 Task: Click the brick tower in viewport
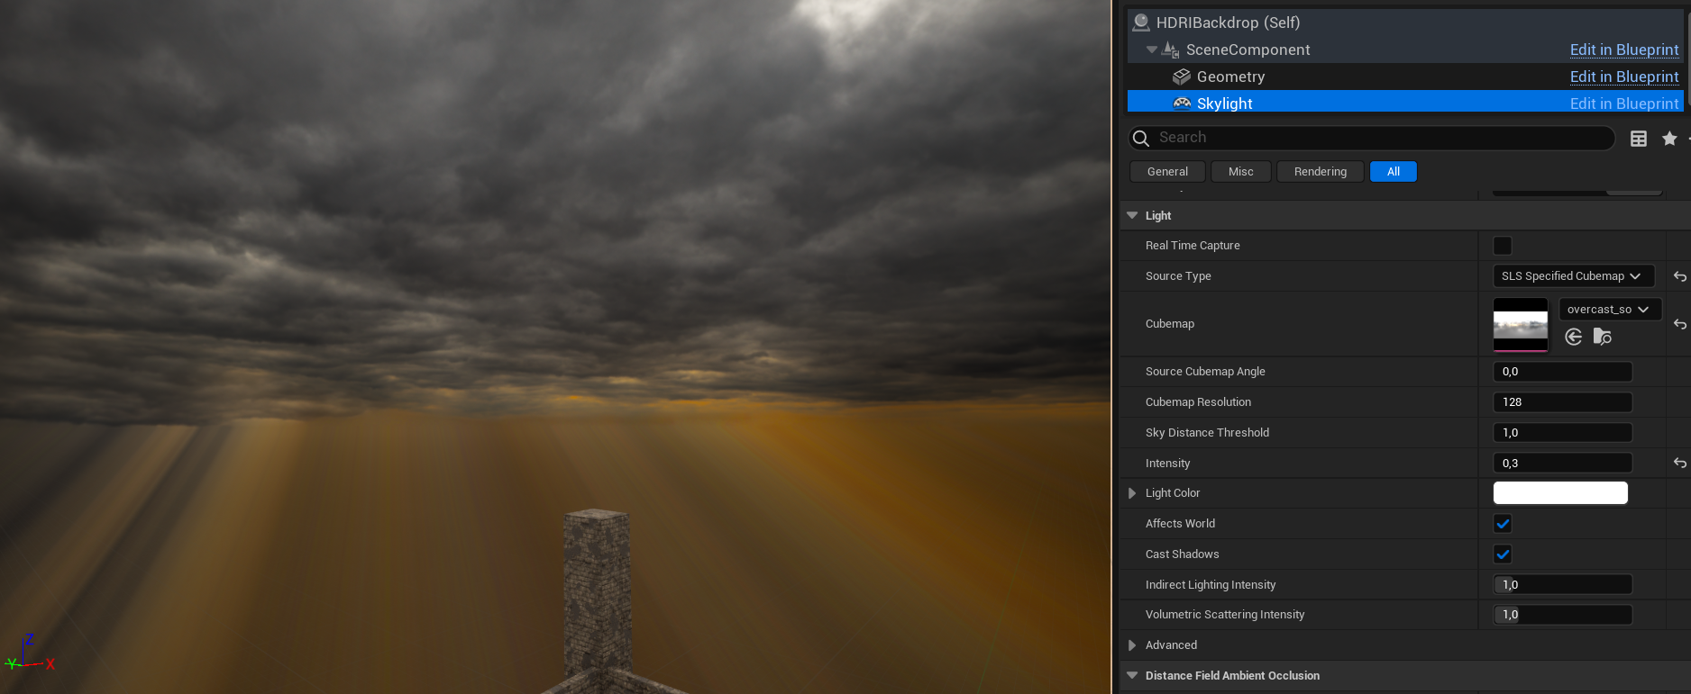click(x=597, y=594)
